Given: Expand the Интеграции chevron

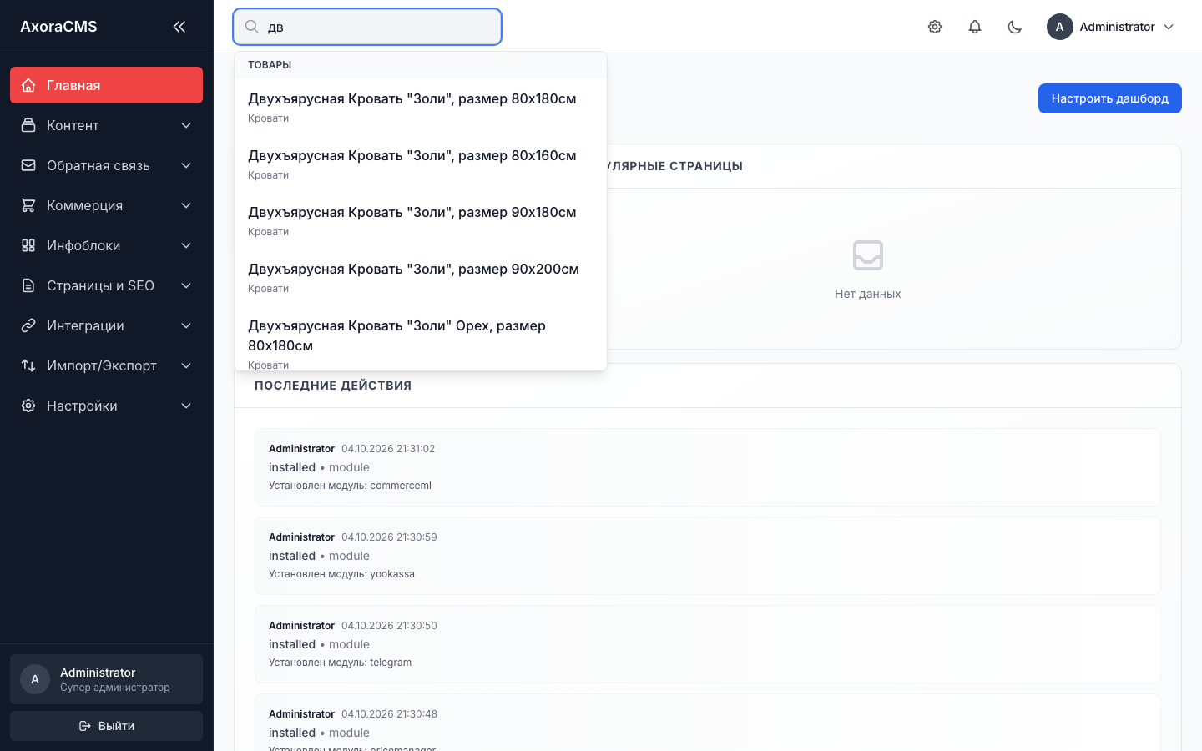Looking at the screenshot, I should click(186, 325).
